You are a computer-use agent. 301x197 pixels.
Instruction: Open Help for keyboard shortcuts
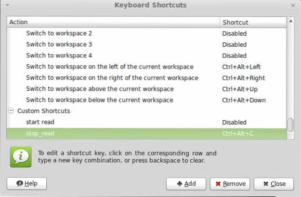[x=26, y=183]
